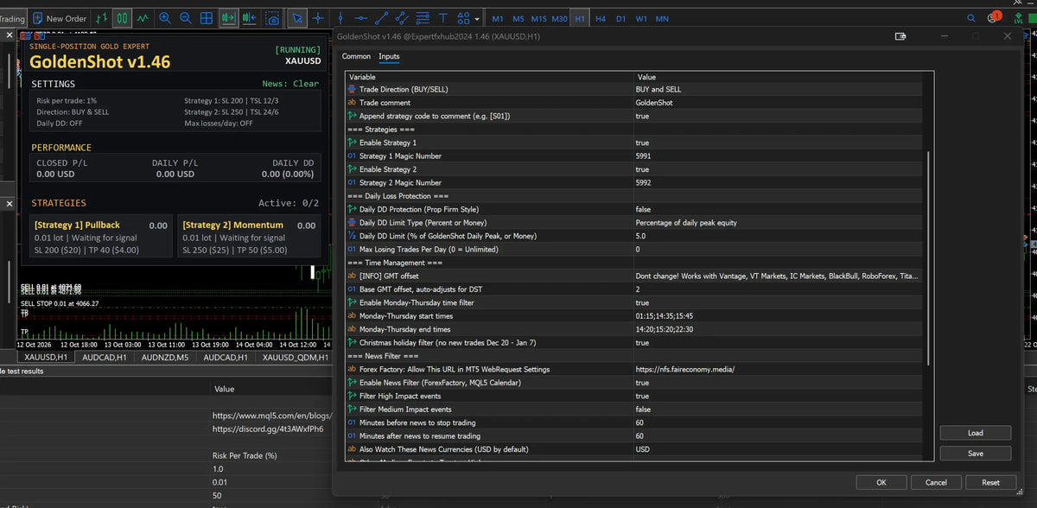The width and height of the screenshot is (1037, 508).
Task: Click the Cancel button
Action: 936,482
